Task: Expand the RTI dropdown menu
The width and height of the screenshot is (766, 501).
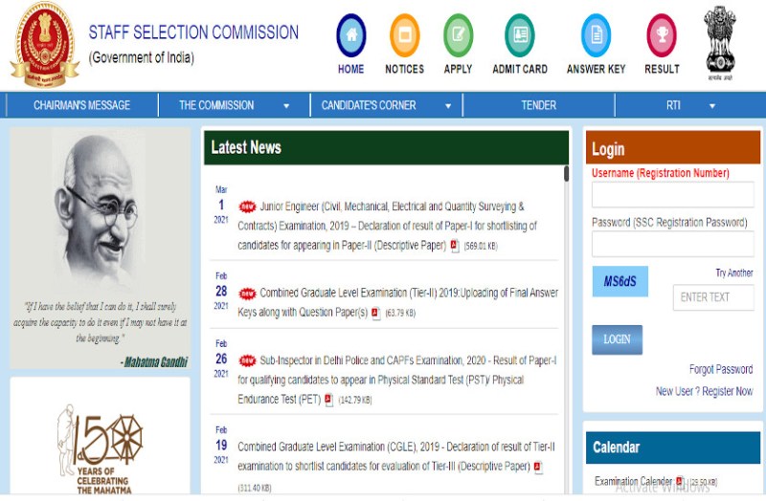Action: pos(712,106)
